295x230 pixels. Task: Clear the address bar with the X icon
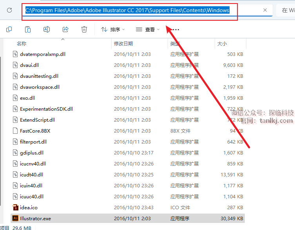(x=265, y=10)
